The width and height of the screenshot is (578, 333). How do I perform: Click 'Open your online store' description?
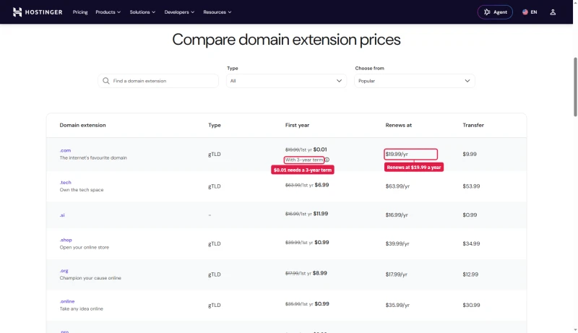click(85, 247)
